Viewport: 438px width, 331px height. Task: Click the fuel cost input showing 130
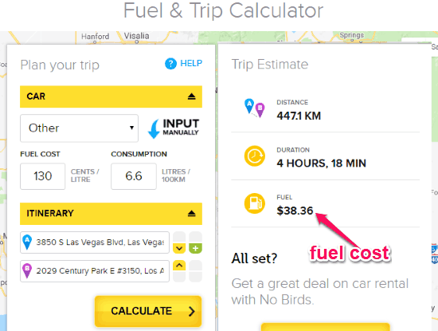43,176
